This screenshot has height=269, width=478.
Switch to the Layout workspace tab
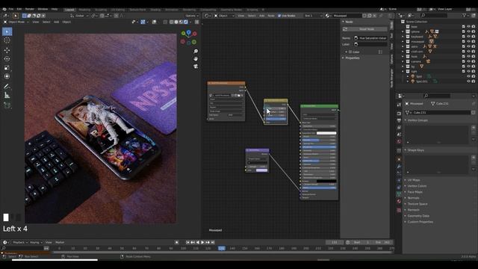pyautogui.click(x=69, y=10)
